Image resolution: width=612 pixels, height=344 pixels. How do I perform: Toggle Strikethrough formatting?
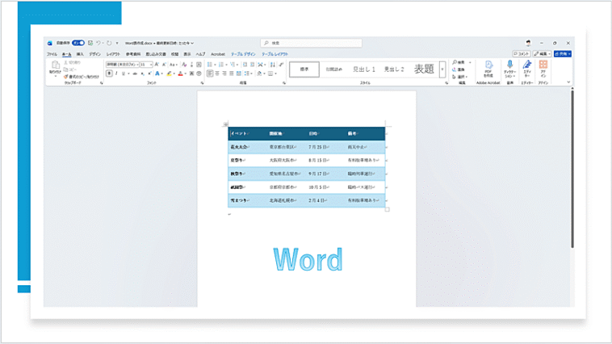[x=135, y=73]
